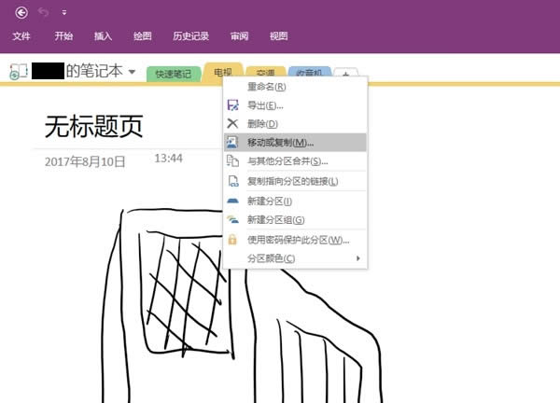Viewport: 560px width, 403px height.
Task: Open the quick access toolbar customize arrow
Action: [x=63, y=13]
